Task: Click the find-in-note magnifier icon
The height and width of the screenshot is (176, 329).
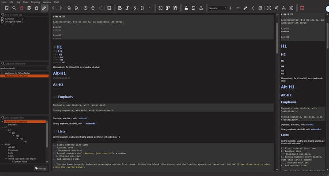Action: click(69, 8)
